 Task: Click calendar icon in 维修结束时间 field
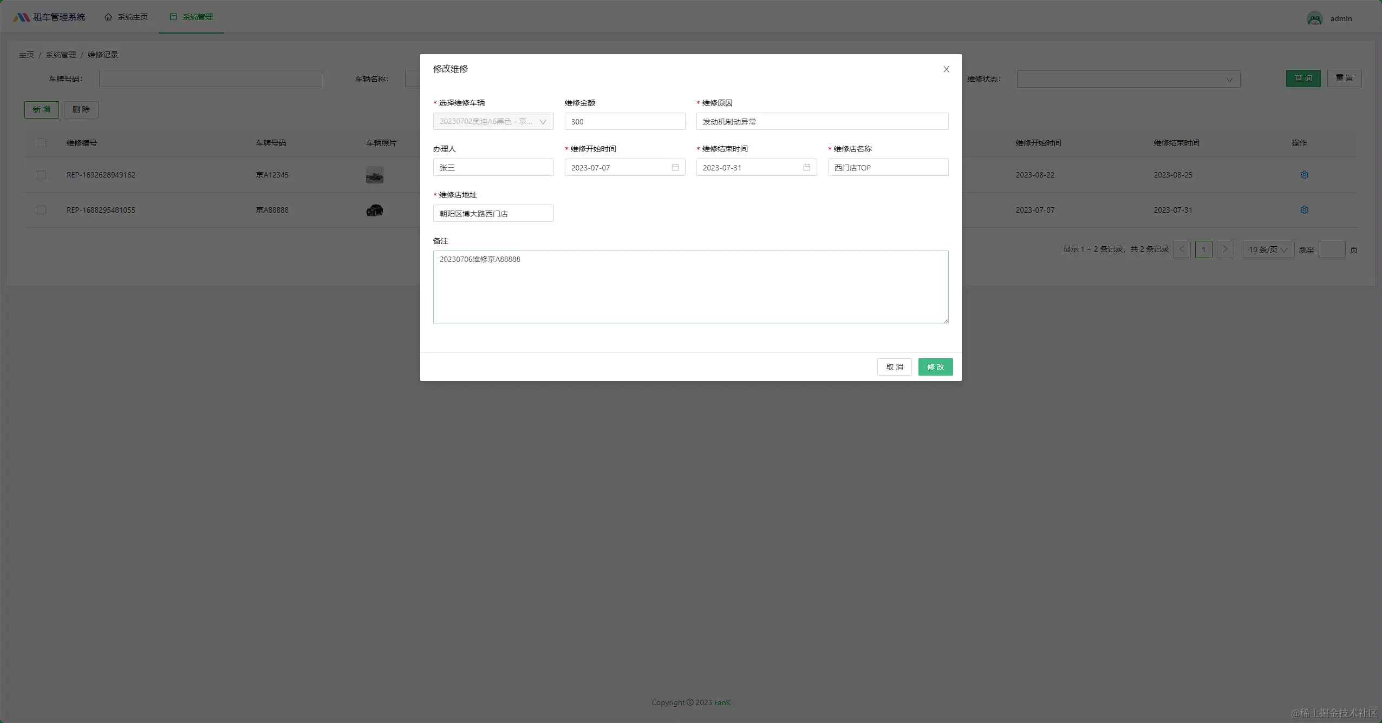tap(806, 167)
